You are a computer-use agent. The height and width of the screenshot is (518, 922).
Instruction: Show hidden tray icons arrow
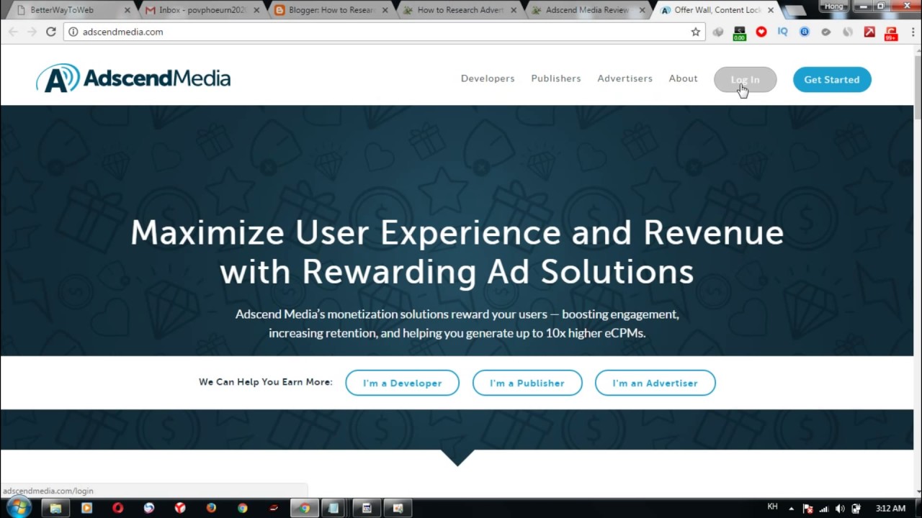pos(792,509)
